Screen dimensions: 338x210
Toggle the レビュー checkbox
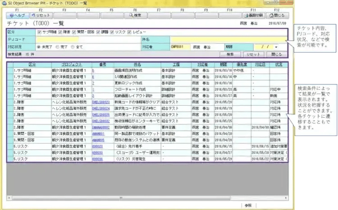130,32
